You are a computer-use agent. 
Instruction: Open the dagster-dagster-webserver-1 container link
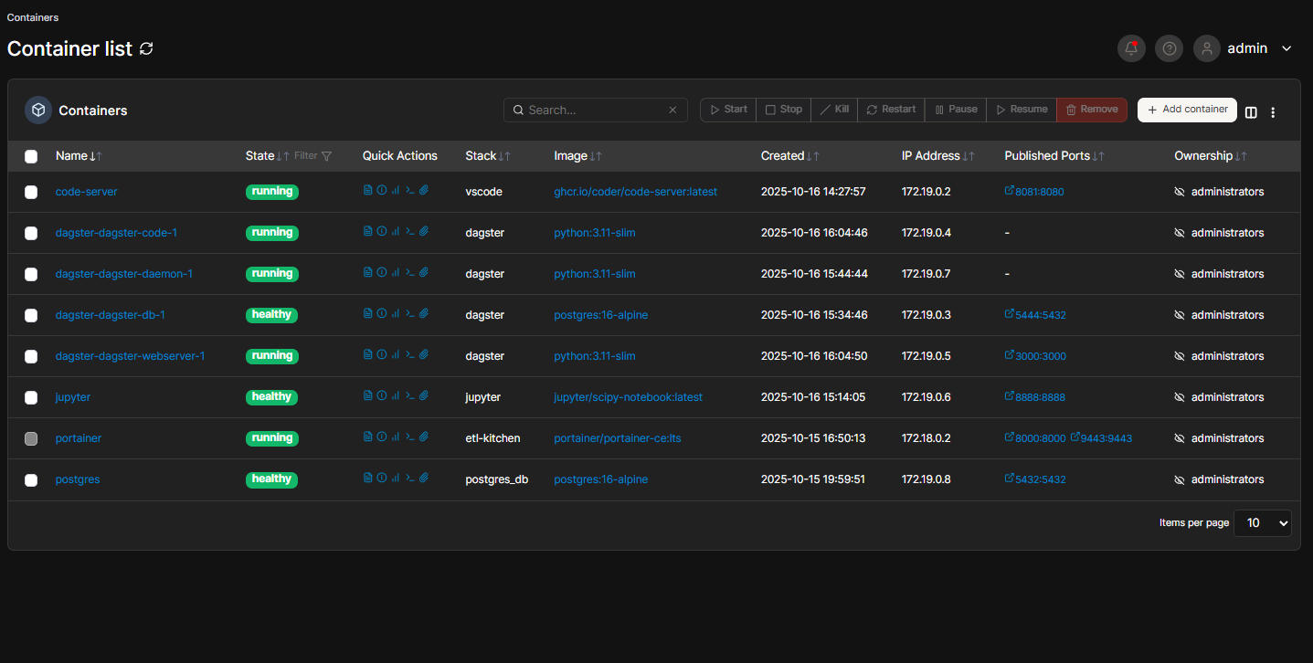130,356
